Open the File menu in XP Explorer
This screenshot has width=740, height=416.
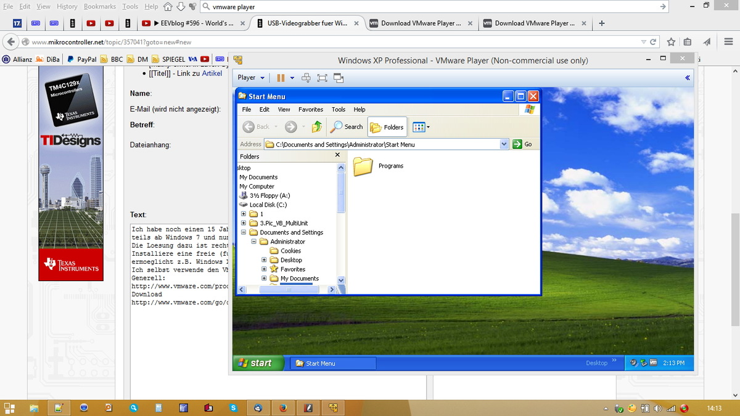[247, 110]
